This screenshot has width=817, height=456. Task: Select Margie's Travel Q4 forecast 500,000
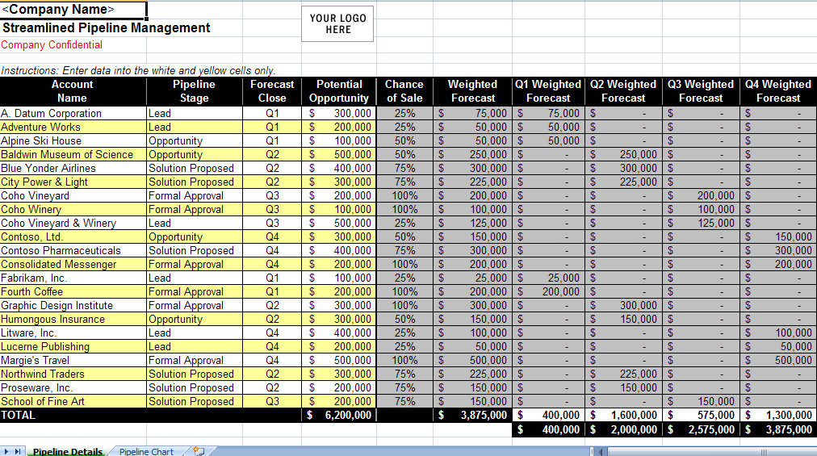778,360
